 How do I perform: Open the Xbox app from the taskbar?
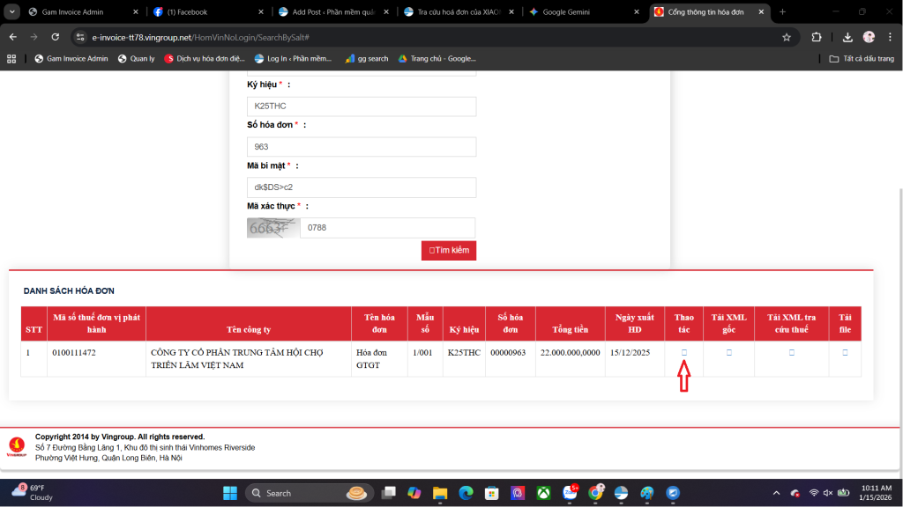click(x=544, y=493)
